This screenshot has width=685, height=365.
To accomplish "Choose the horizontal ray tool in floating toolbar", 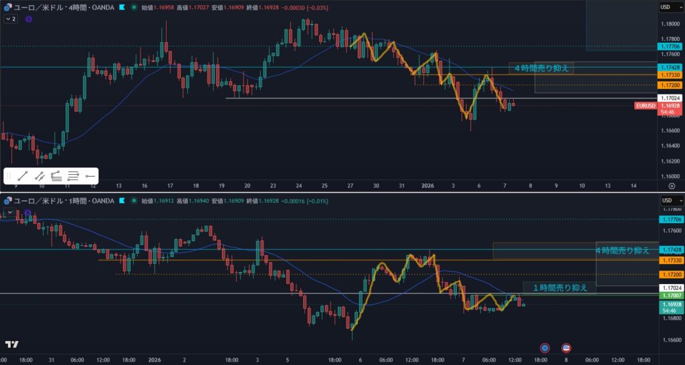I will [x=90, y=176].
